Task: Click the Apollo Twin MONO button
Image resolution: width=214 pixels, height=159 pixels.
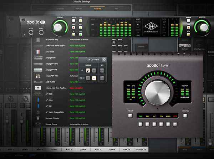Action: [x=168, y=124]
